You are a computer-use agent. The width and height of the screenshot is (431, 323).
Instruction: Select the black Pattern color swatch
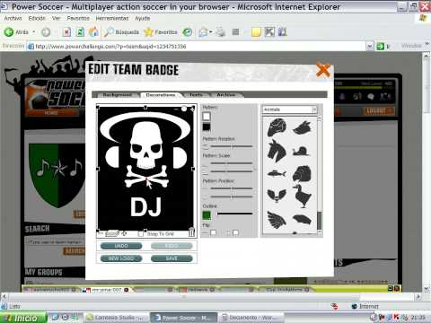pos(207,127)
